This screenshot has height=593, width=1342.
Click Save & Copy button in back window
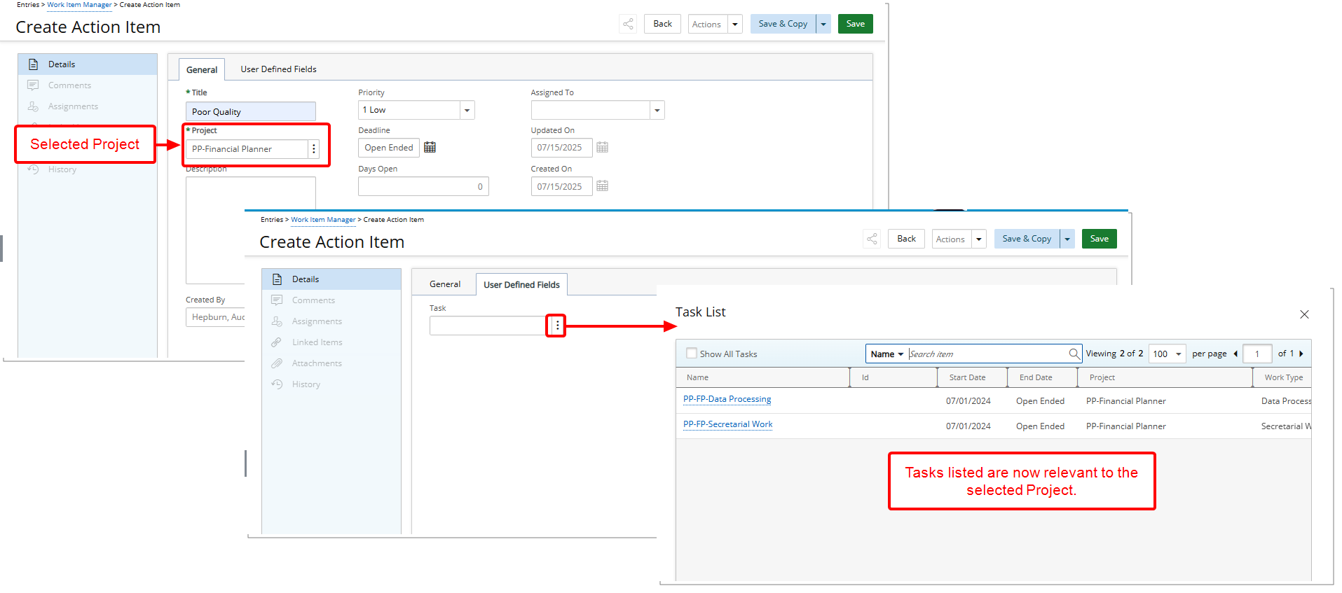[783, 24]
